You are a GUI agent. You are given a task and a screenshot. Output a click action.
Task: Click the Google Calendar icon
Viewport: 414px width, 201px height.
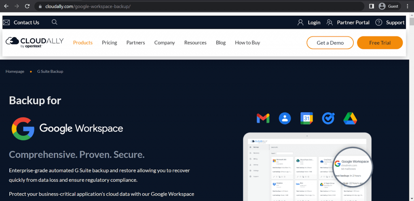click(306, 118)
